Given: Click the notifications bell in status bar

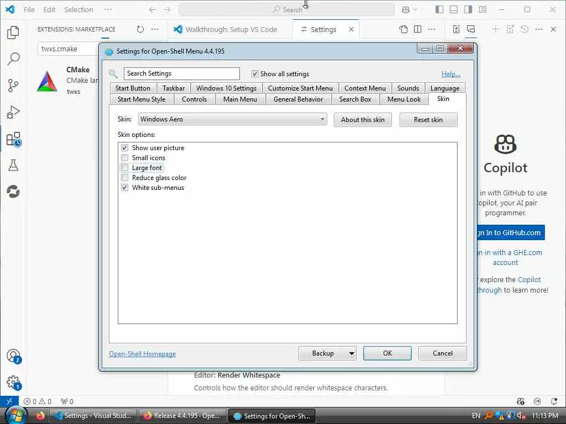Looking at the screenshot, I should point(554,401).
